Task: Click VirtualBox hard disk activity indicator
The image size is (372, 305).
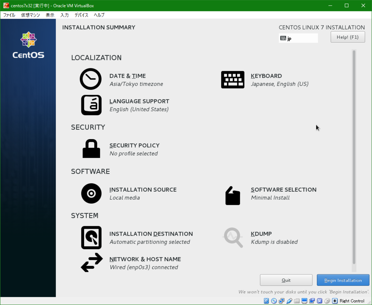Action: click(266, 301)
